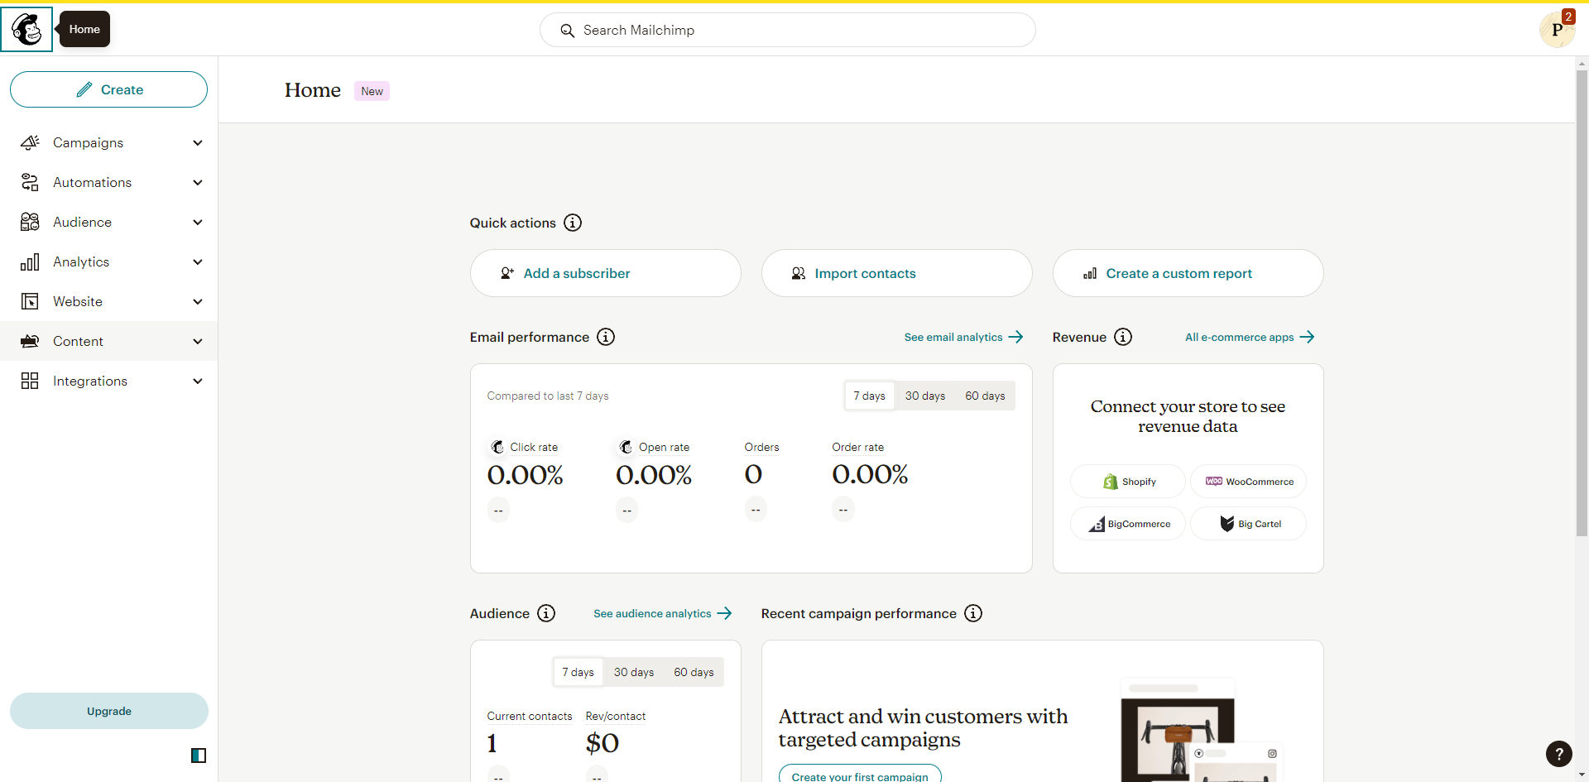The image size is (1589, 782).
Task: Click the New badge beside Home
Action: [x=372, y=91]
